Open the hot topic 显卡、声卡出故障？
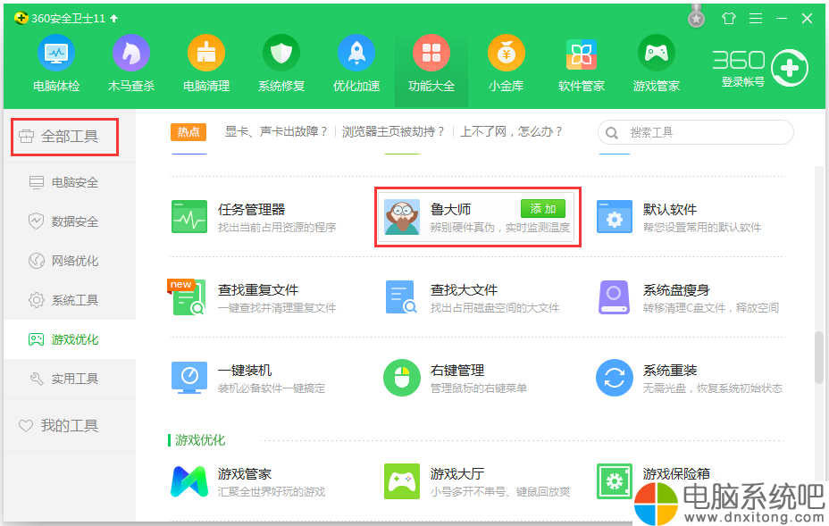The height and width of the screenshot is (526, 829). tap(276, 131)
